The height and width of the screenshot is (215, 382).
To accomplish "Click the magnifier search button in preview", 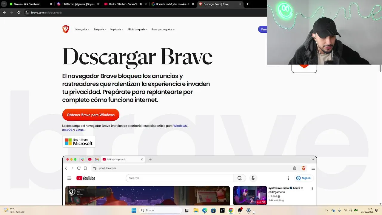I will tap(239, 178).
